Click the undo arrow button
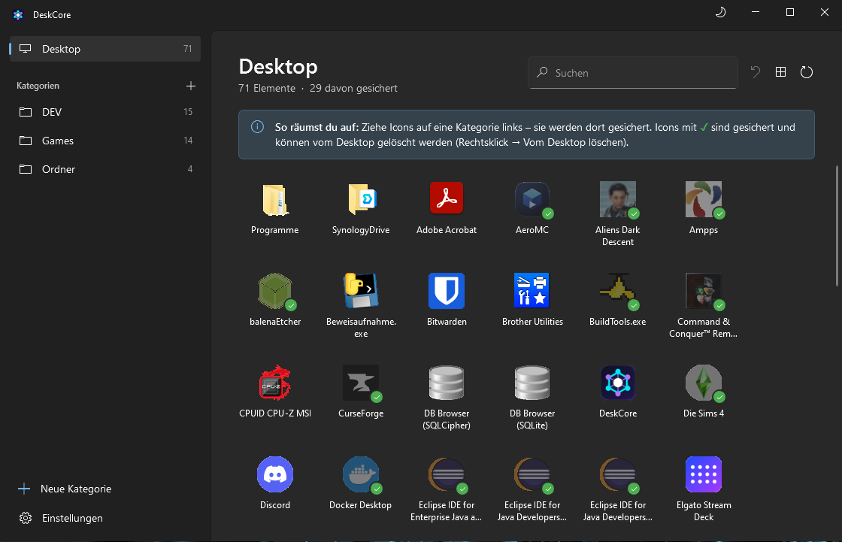The image size is (842, 542). pos(755,72)
